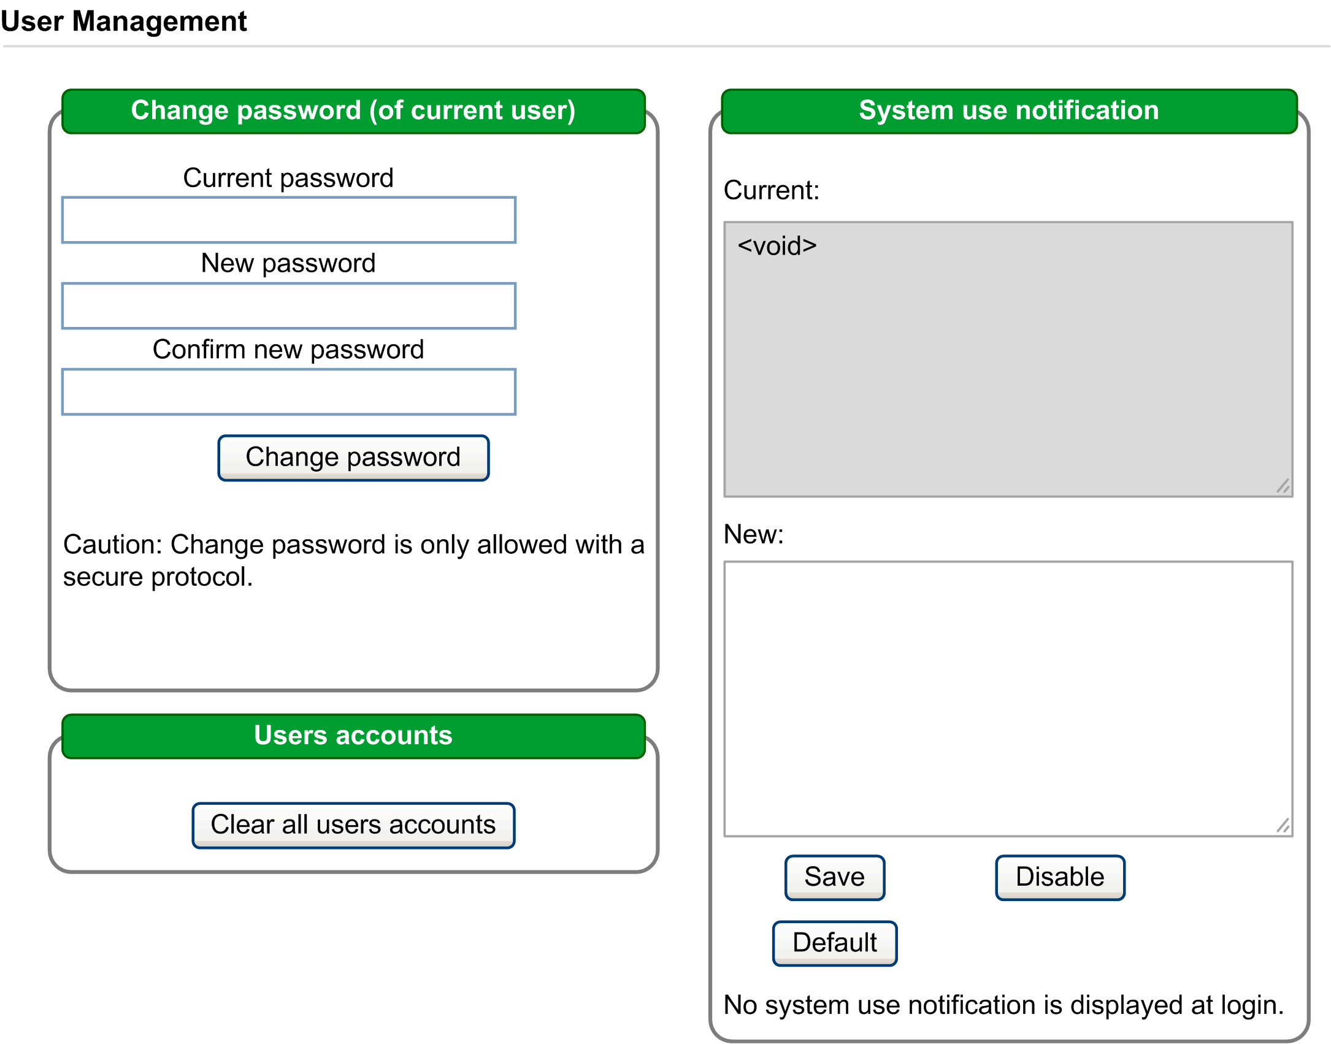Focus the New password field
The image size is (1331, 1044).
[x=288, y=306]
